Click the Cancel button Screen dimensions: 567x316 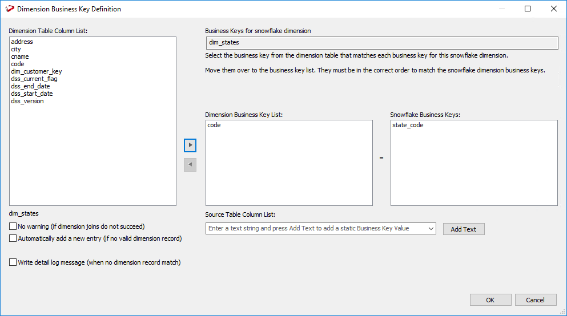click(x=535, y=300)
